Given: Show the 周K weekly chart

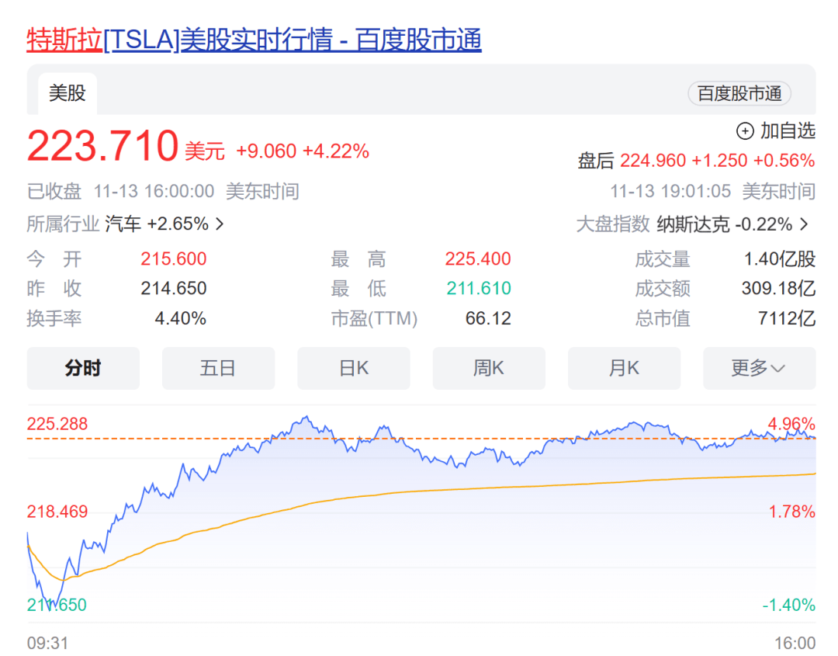Looking at the screenshot, I should 489,368.
